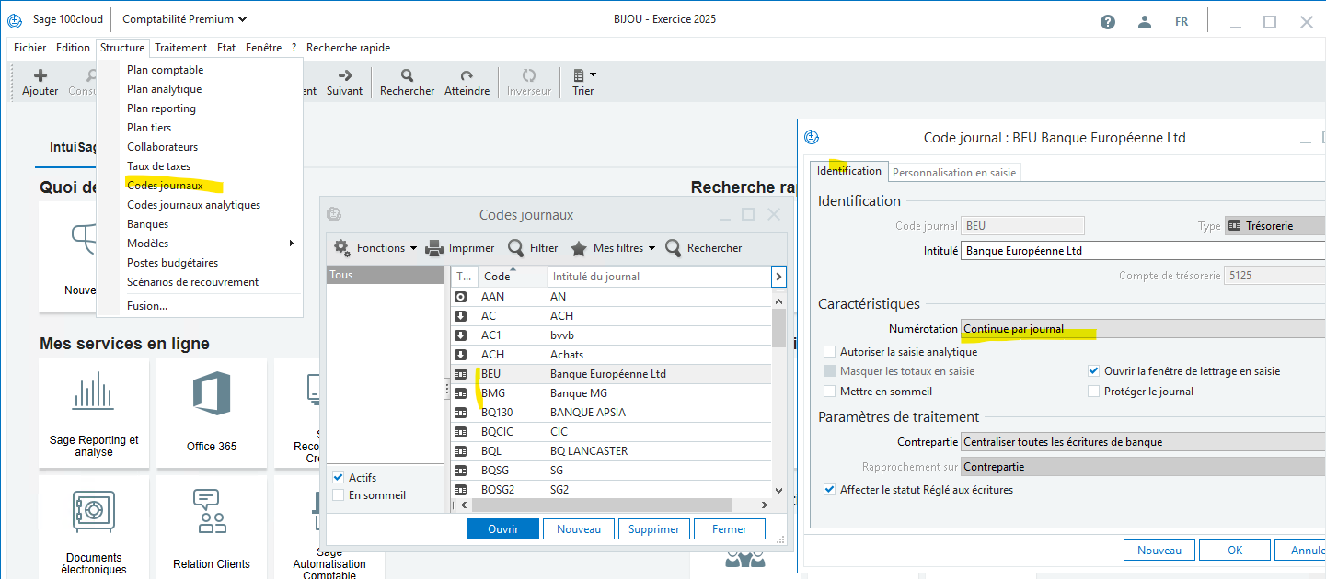Select the BQL BQ LANCASTER row

(x=611, y=451)
